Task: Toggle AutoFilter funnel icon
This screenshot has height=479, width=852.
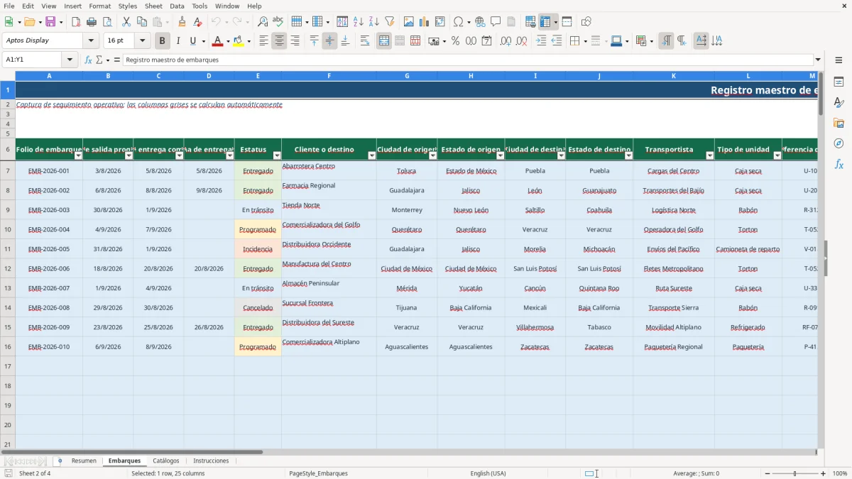Action: (390, 22)
